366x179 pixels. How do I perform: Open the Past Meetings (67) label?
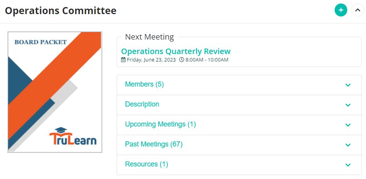coord(154,144)
